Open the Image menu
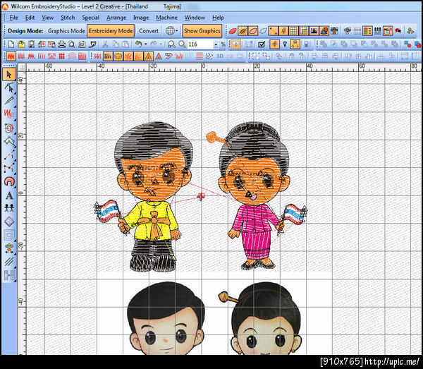This screenshot has width=423, height=369. pos(141,18)
